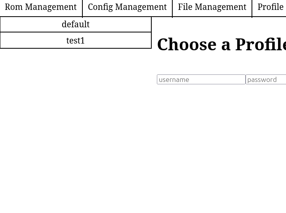The width and height of the screenshot is (286, 213).
Task: Pick the second profile in the list
Action: (x=76, y=40)
